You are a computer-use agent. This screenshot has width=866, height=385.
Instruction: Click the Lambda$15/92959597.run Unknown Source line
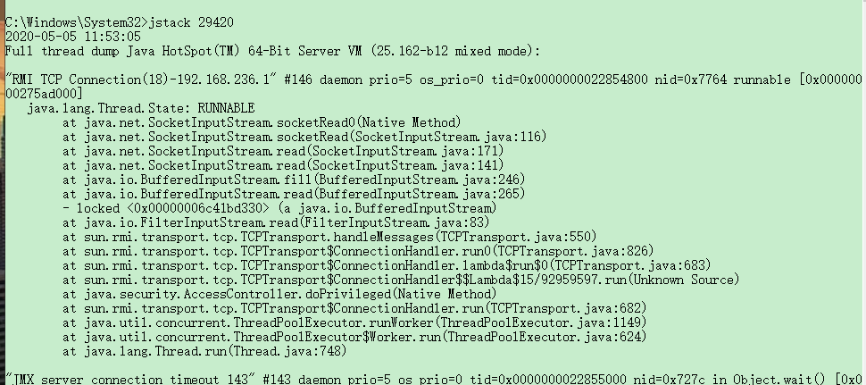point(401,280)
